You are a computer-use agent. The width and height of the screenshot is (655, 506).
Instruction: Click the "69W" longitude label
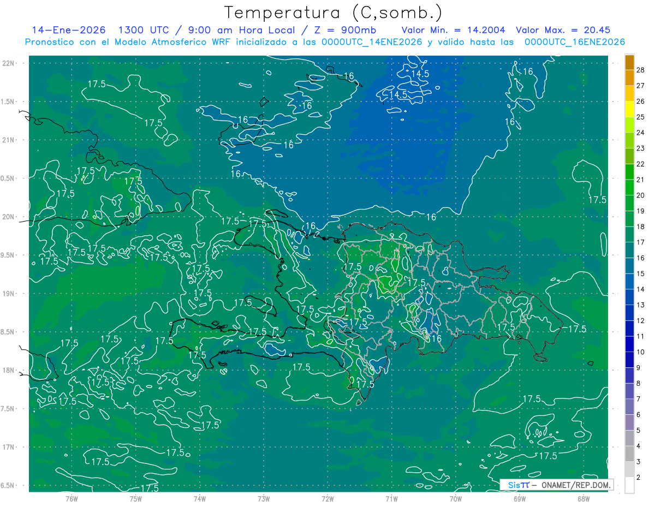[x=520, y=498]
